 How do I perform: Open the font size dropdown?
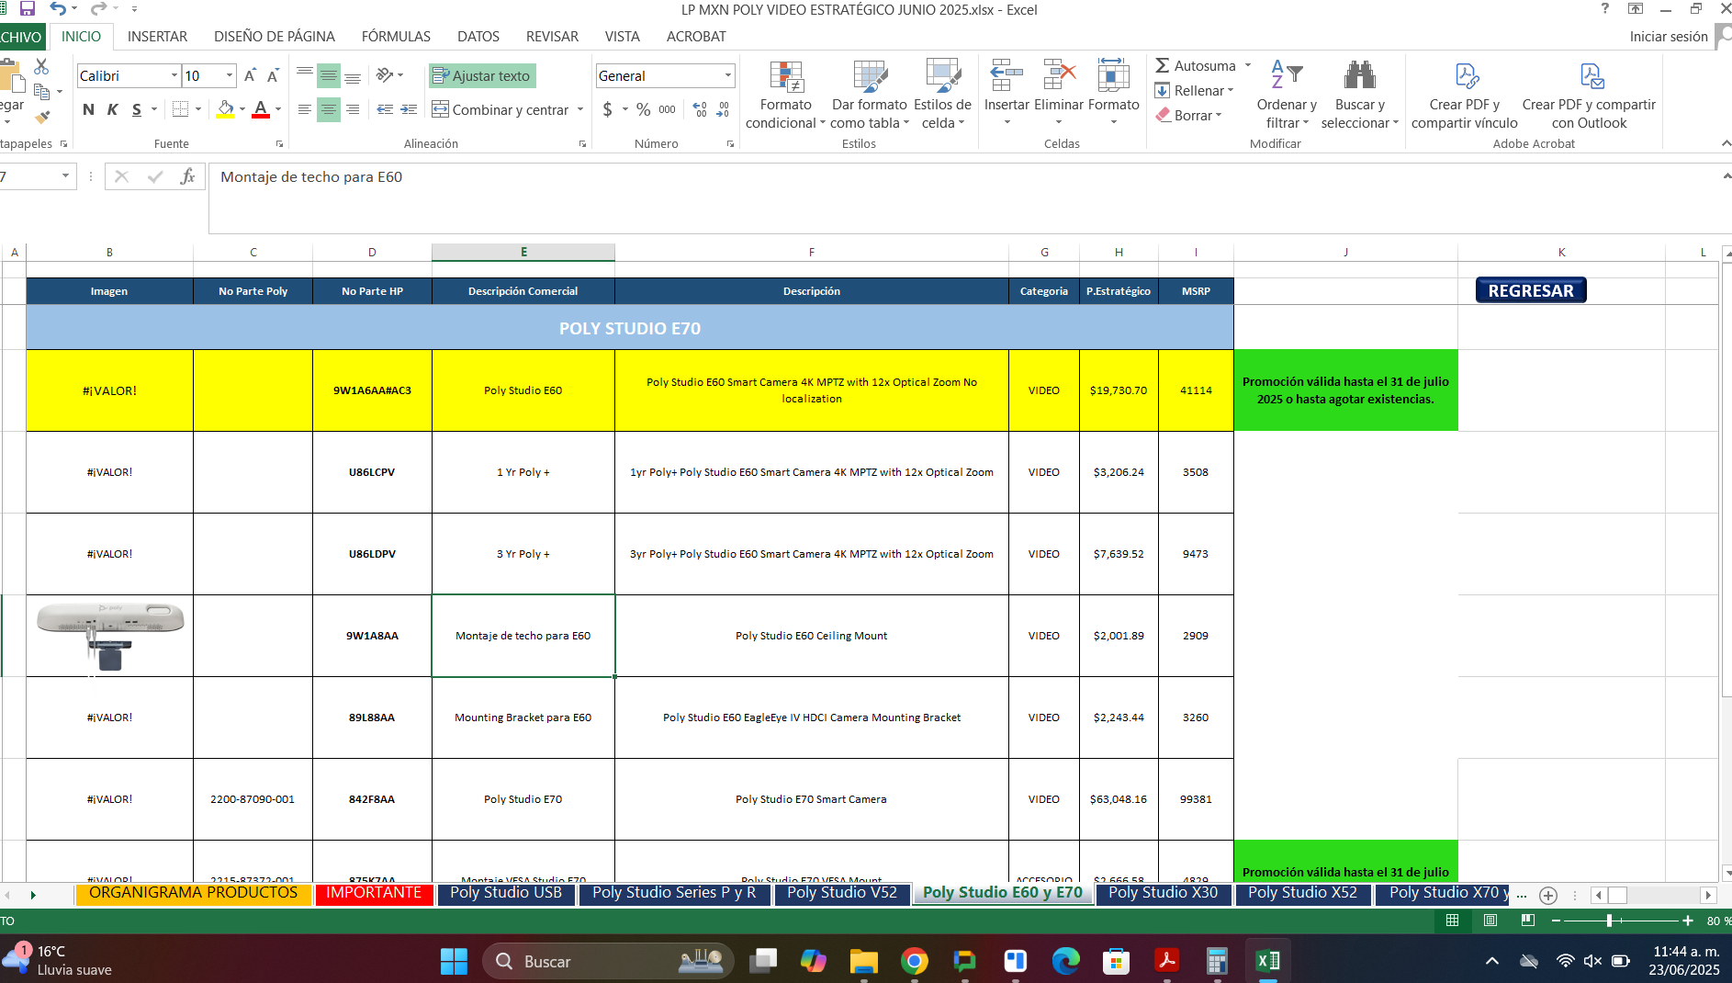(230, 75)
